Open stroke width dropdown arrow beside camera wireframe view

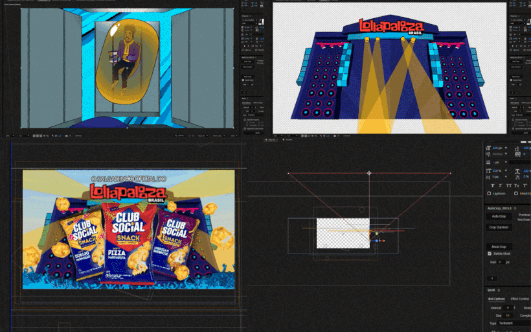coord(506,163)
